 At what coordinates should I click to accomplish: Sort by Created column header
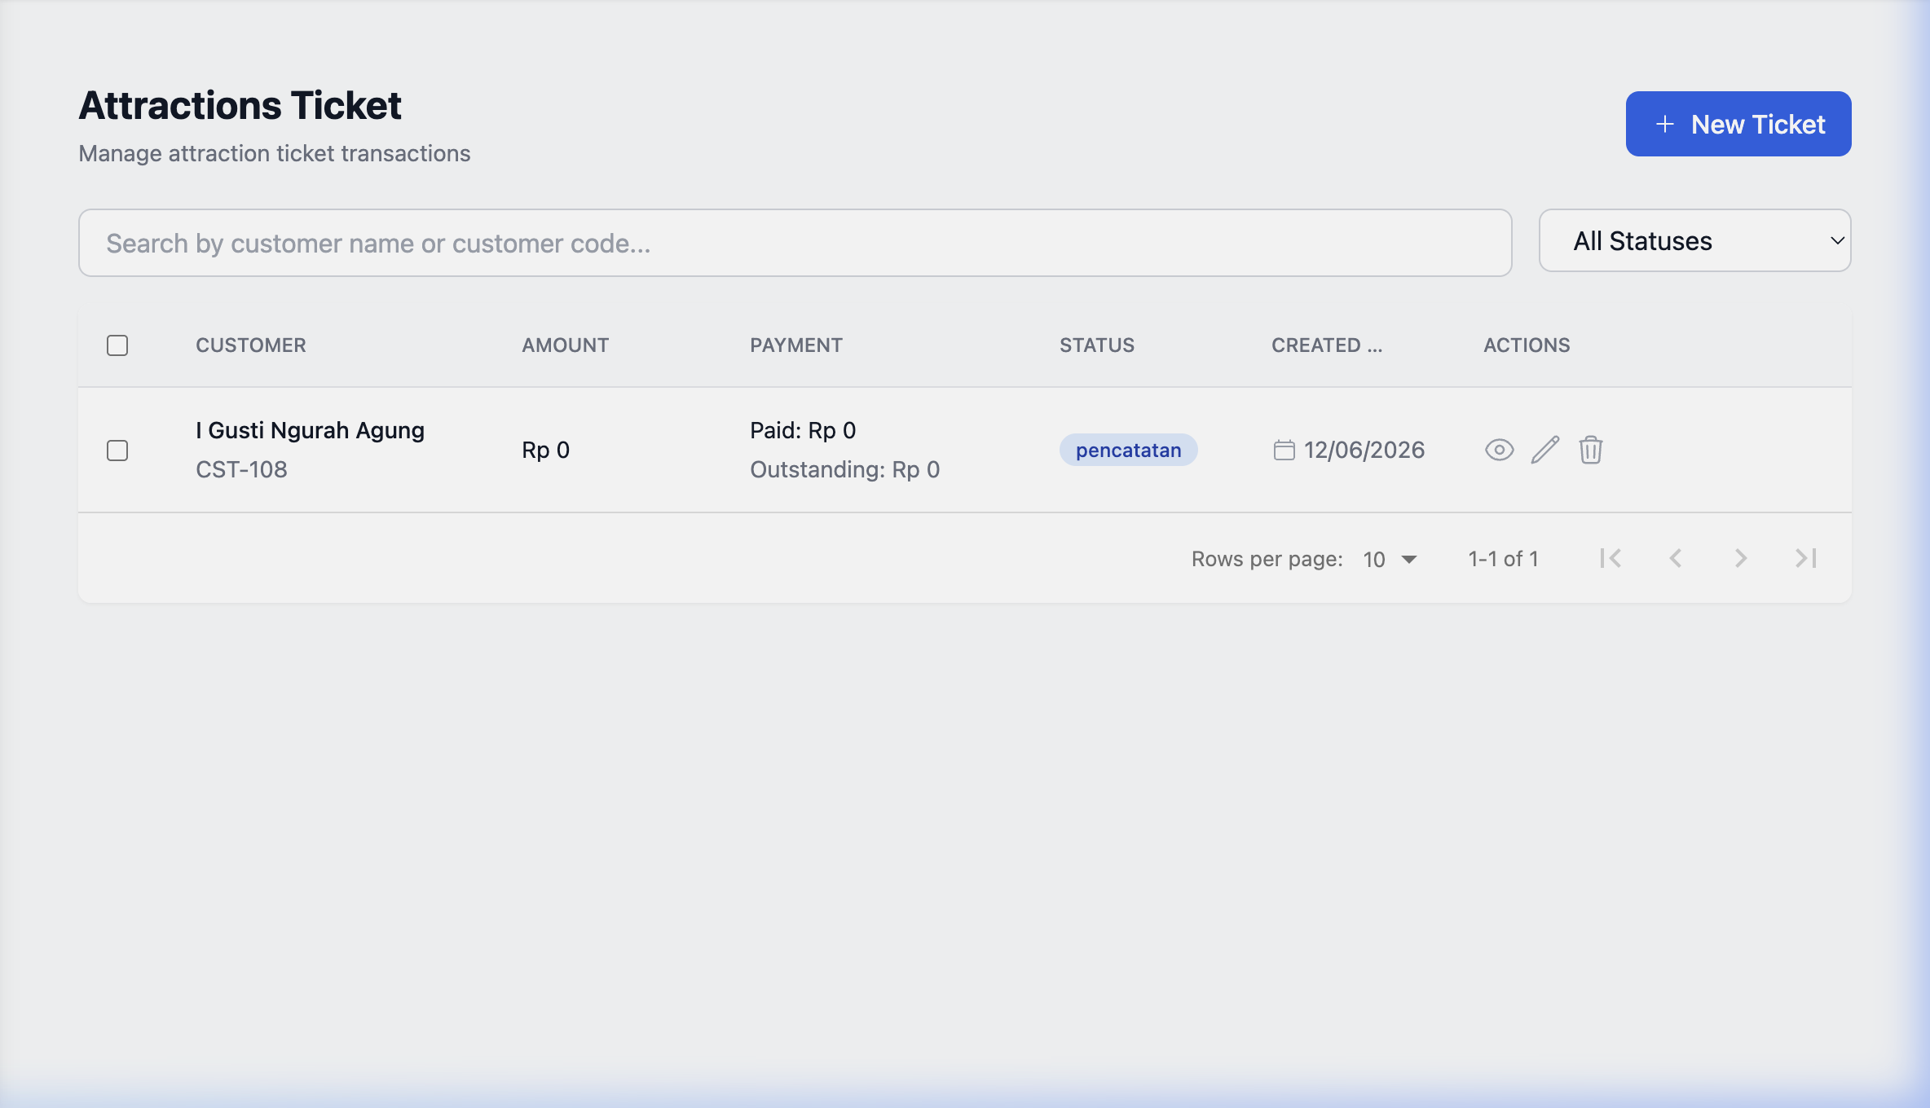point(1327,345)
